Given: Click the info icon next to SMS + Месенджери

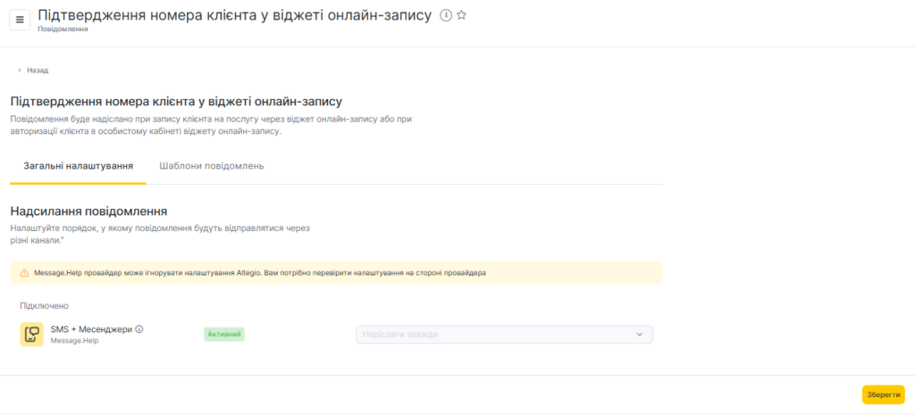Looking at the screenshot, I should tap(139, 329).
